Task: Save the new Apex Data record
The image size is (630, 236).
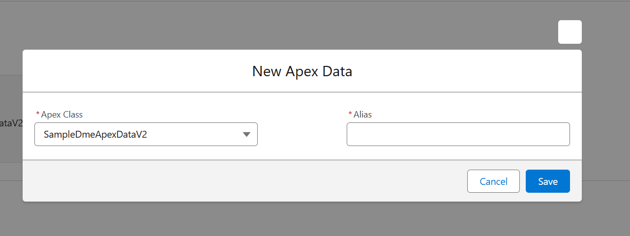Action: [547, 181]
